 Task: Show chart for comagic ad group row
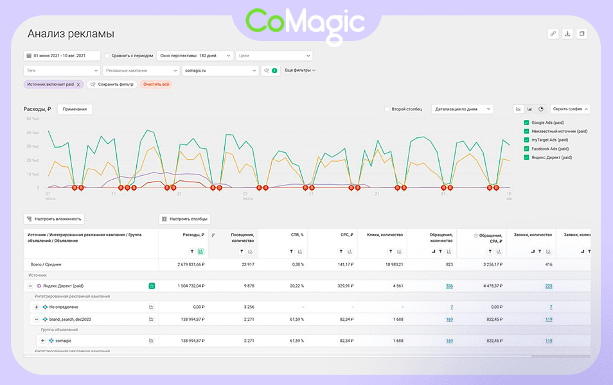coord(151,341)
